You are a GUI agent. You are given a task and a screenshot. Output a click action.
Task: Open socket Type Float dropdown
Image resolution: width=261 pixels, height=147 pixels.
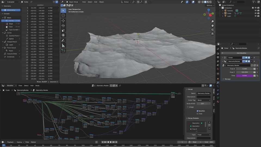(204, 135)
